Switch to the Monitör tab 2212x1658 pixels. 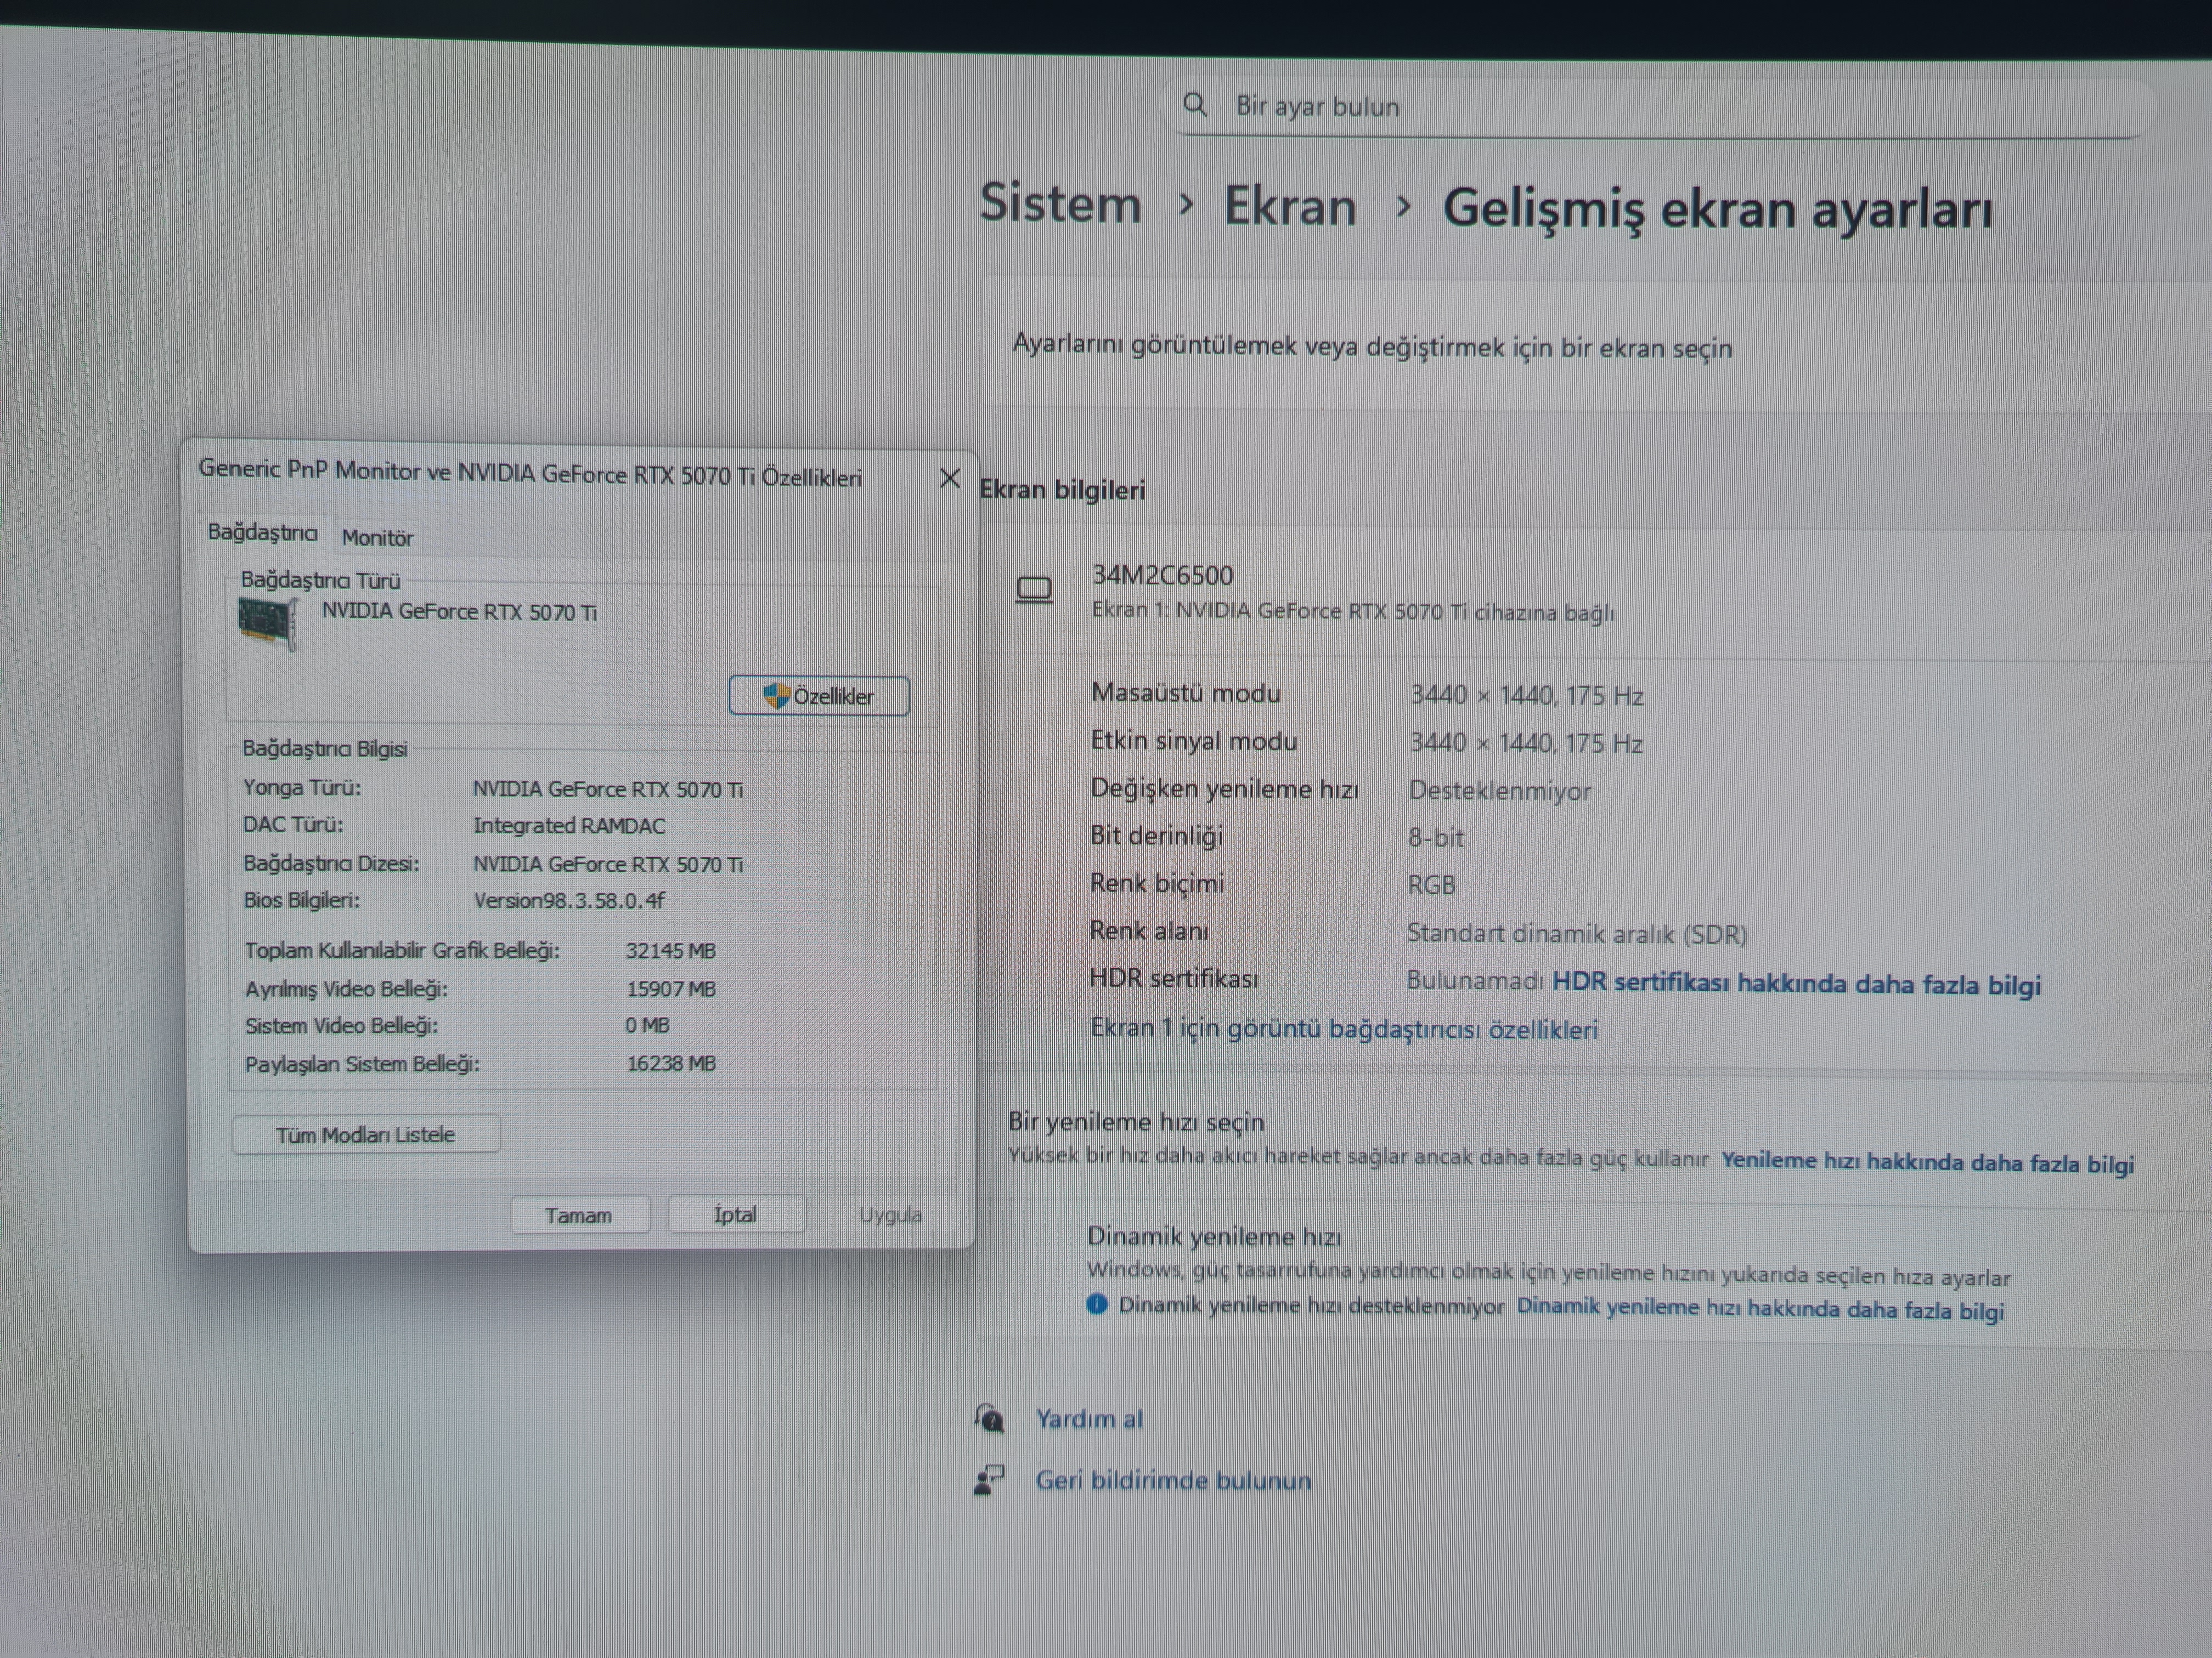(377, 538)
